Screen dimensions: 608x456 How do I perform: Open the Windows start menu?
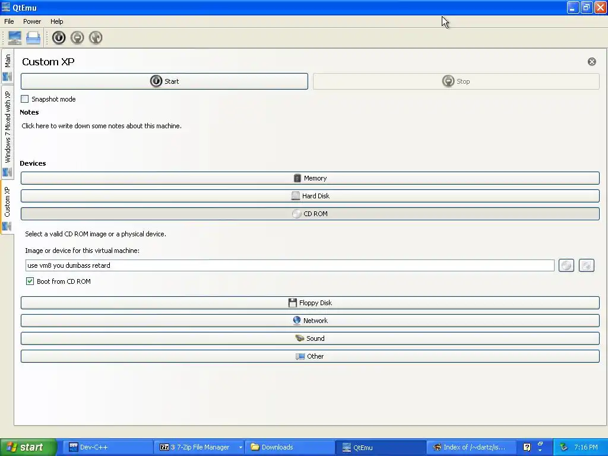point(28,447)
